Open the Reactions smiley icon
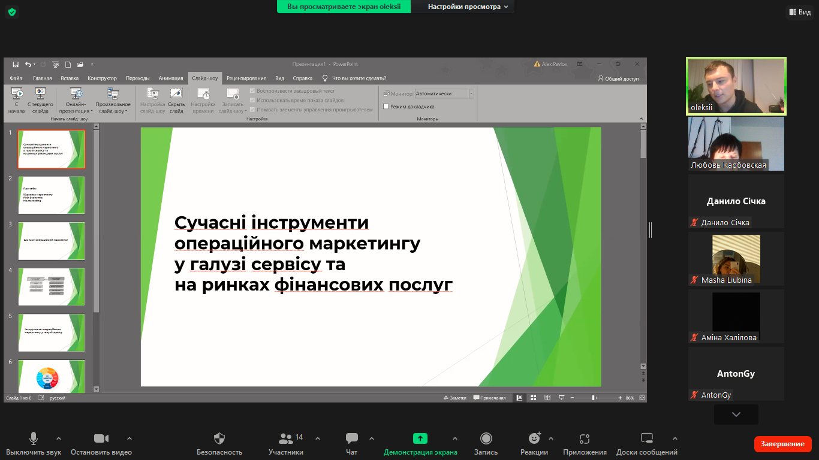 [x=534, y=439]
